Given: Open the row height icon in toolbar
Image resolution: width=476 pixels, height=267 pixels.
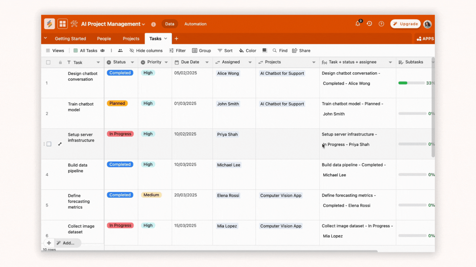Looking at the screenshot, I should coord(264,51).
